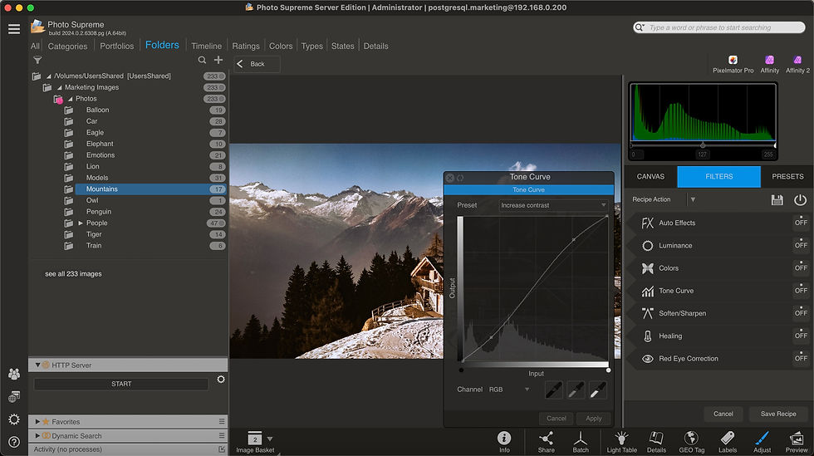Click the Save Recipe button
Image resolution: width=814 pixels, height=456 pixels.
click(x=777, y=414)
